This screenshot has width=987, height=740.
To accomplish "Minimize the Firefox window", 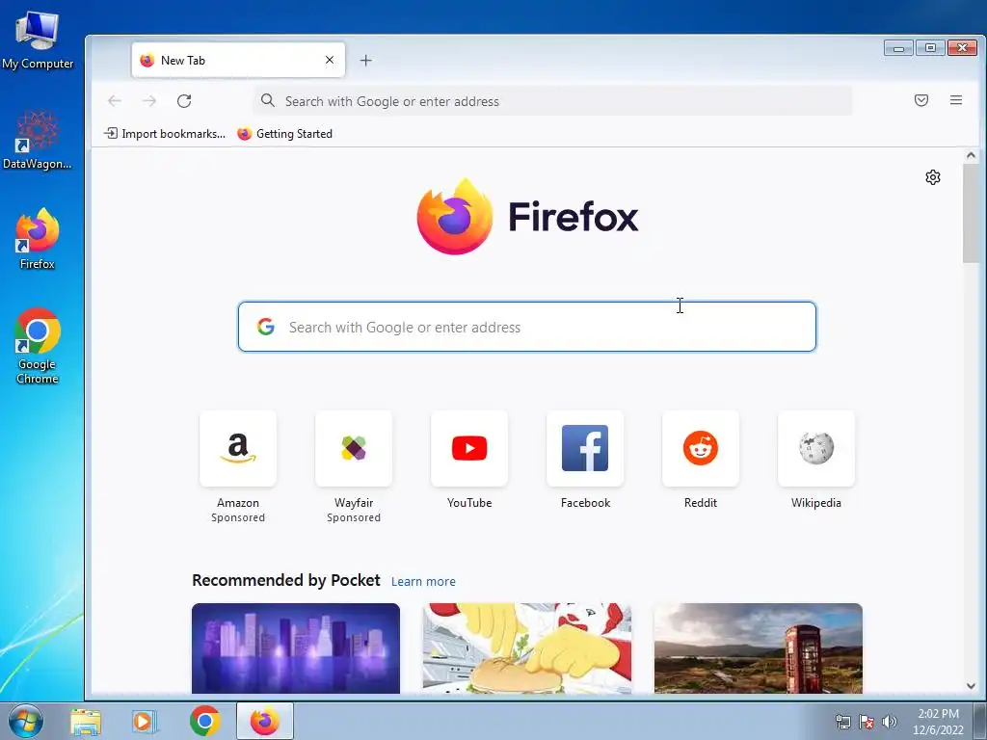I will tap(898, 48).
